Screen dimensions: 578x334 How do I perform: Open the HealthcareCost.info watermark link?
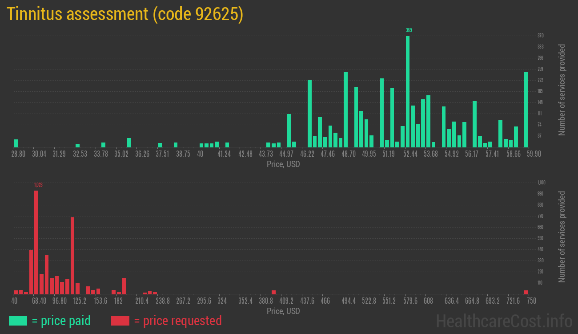point(504,321)
